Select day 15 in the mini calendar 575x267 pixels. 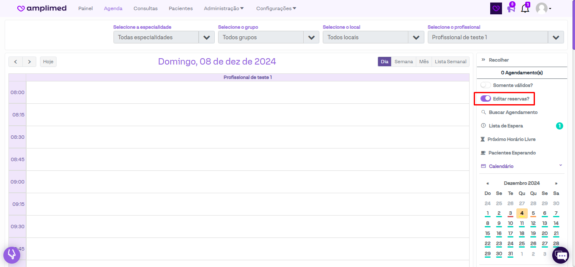coord(488,233)
